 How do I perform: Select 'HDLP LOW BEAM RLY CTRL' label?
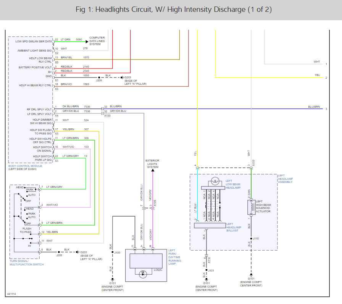(40, 60)
